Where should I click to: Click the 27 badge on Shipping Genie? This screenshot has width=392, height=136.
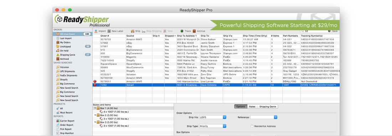pyautogui.click(x=88, y=55)
